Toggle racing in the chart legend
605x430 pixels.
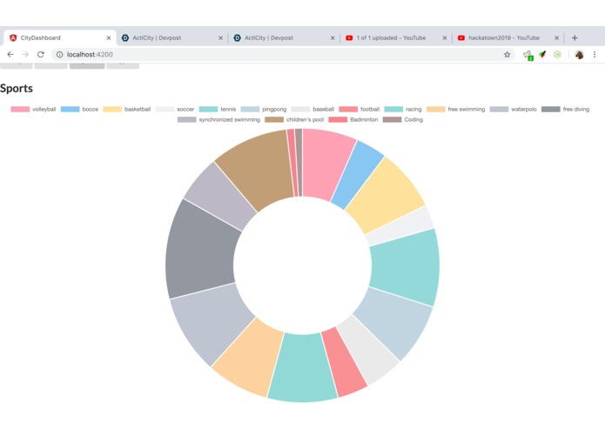pos(403,109)
